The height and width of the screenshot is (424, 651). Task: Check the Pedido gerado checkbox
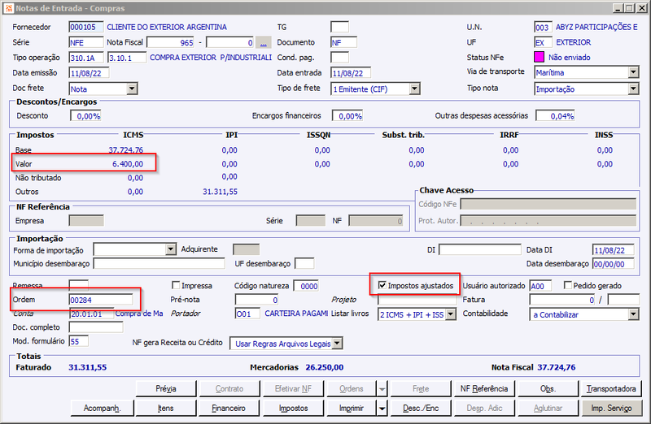(x=568, y=285)
